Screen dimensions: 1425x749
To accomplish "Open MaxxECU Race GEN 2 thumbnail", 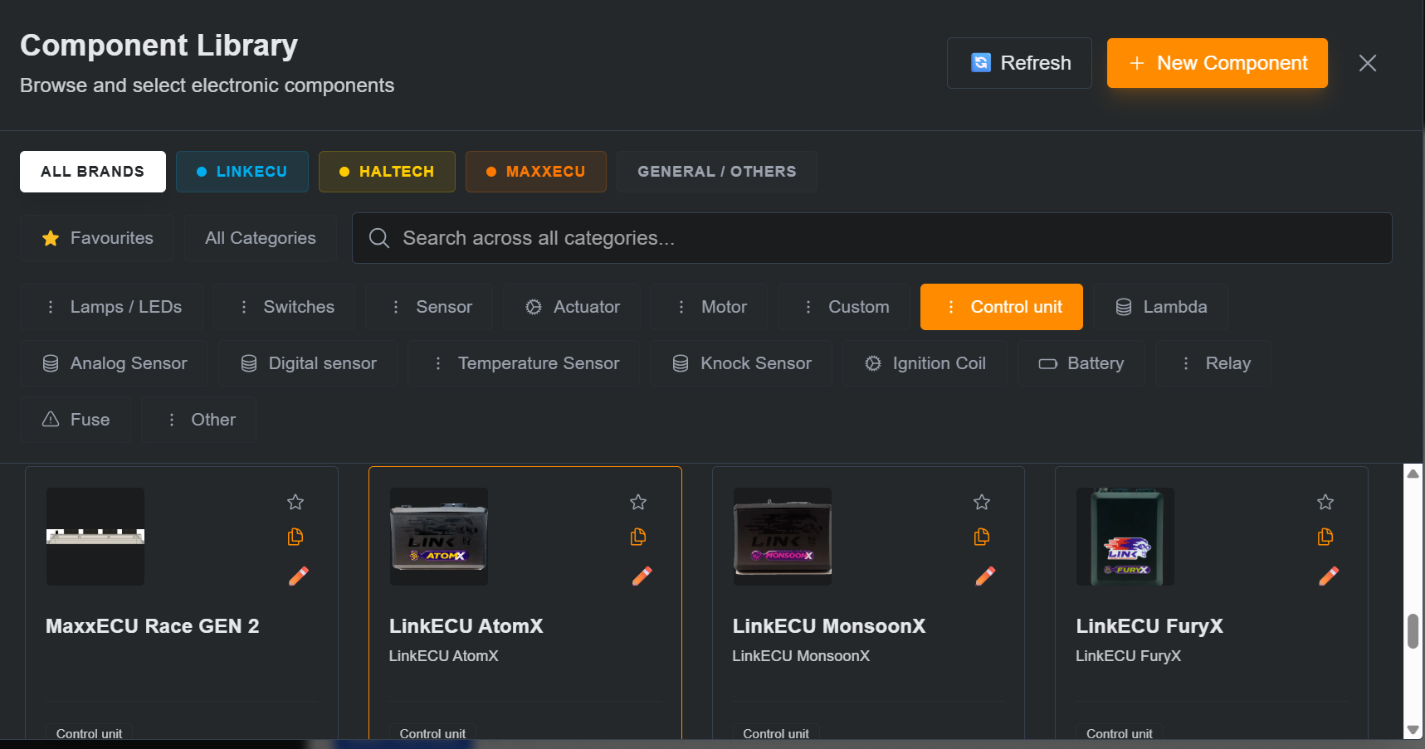I will point(95,537).
